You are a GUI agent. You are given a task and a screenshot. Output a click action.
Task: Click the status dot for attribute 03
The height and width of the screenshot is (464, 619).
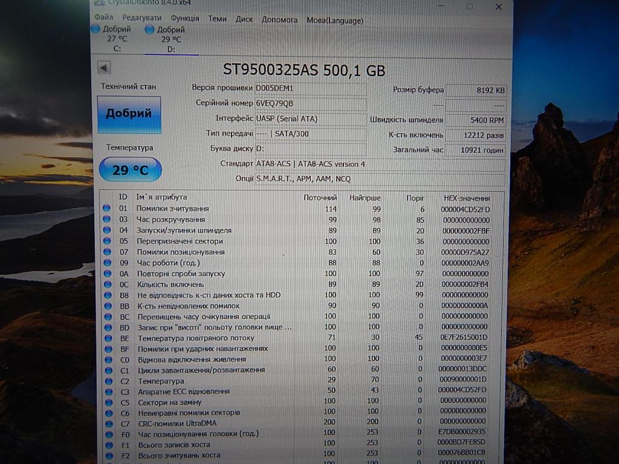tap(106, 219)
